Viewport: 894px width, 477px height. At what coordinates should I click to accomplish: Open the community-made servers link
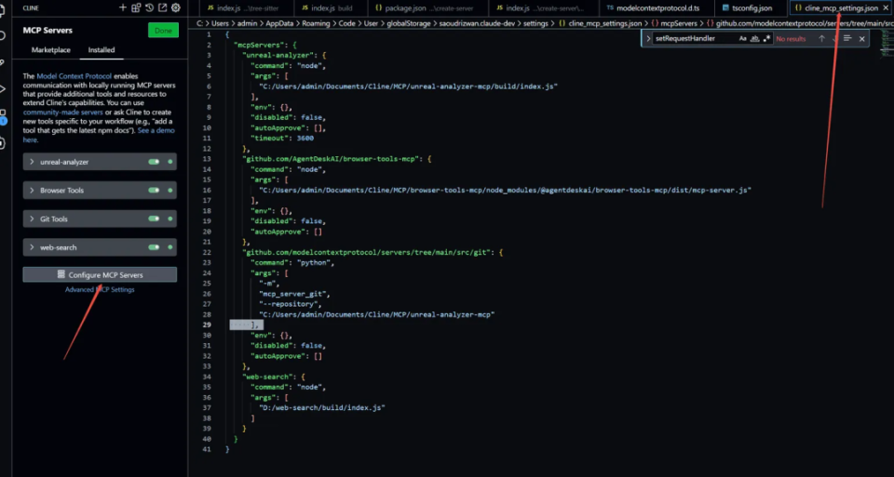[x=63, y=113]
